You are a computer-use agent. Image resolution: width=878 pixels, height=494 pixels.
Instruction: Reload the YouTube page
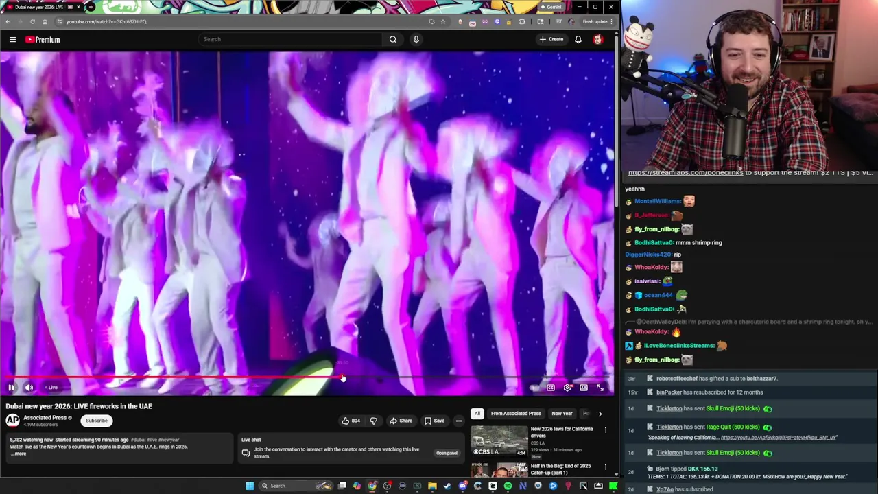[x=32, y=21]
